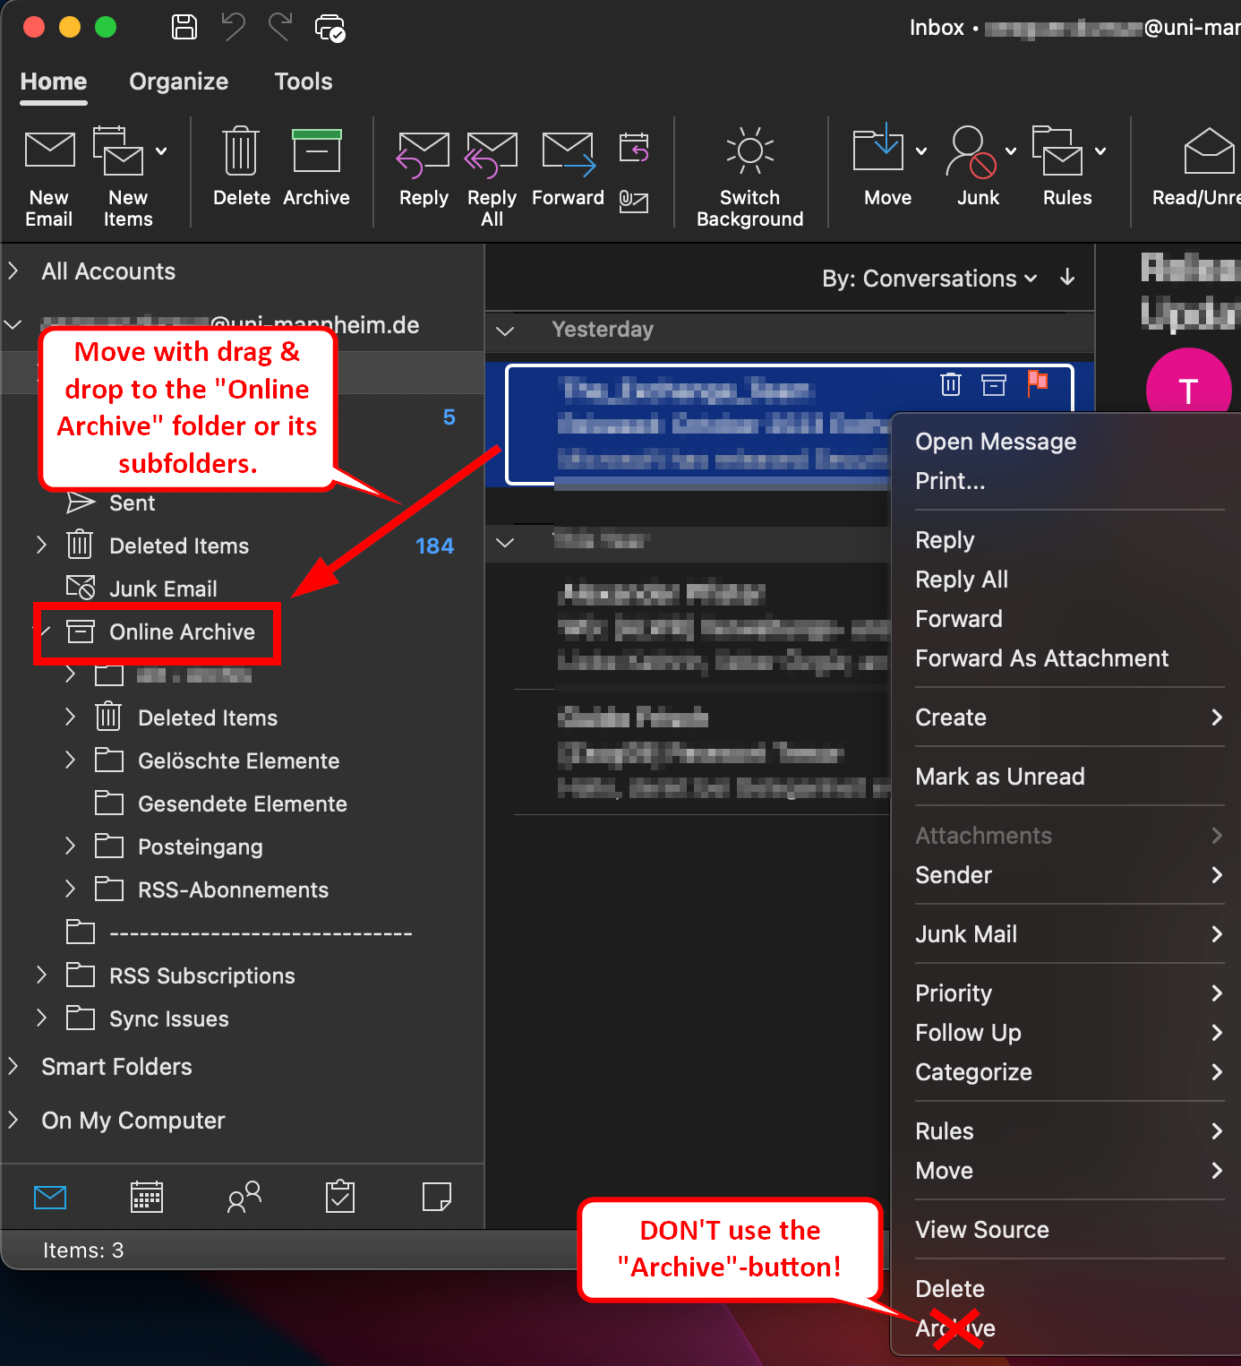Viewport: 1241px width, 1366px height.
Task: Click the Delete trash icon in the ribbon
Action: [x=241, y=150]
